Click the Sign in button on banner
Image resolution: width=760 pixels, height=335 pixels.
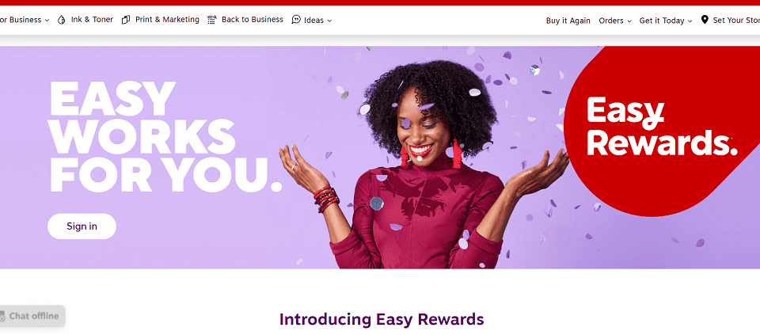click(82, 227)
